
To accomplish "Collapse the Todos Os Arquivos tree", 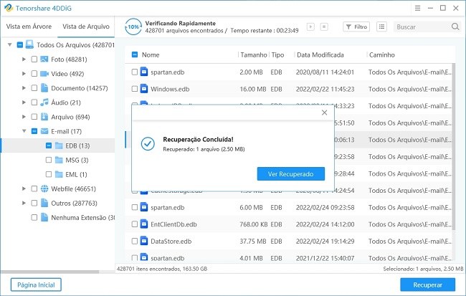I will click(10, 44).
